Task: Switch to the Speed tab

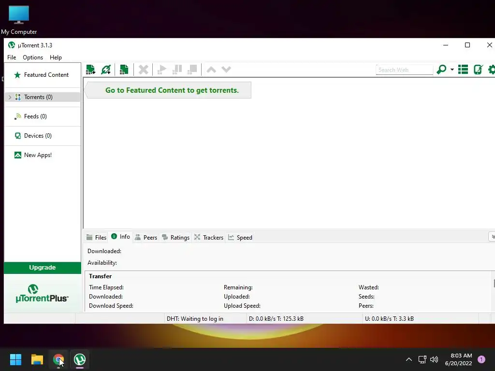Action: [240, 238]
